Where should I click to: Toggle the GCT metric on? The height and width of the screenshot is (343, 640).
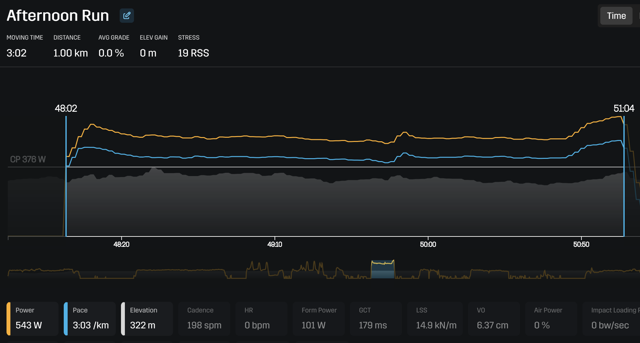pos(376,318)
